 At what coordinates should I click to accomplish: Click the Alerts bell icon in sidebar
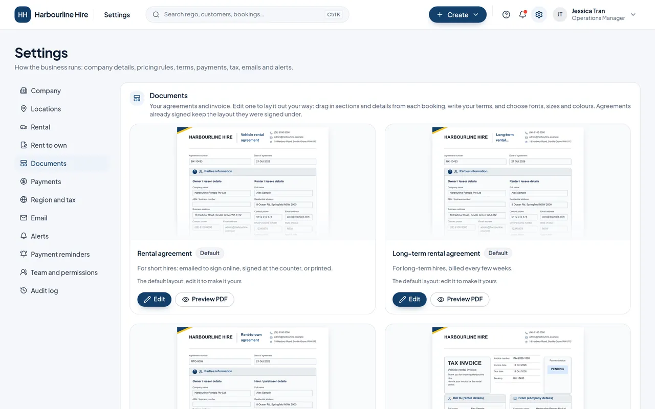tap(24, 236)
